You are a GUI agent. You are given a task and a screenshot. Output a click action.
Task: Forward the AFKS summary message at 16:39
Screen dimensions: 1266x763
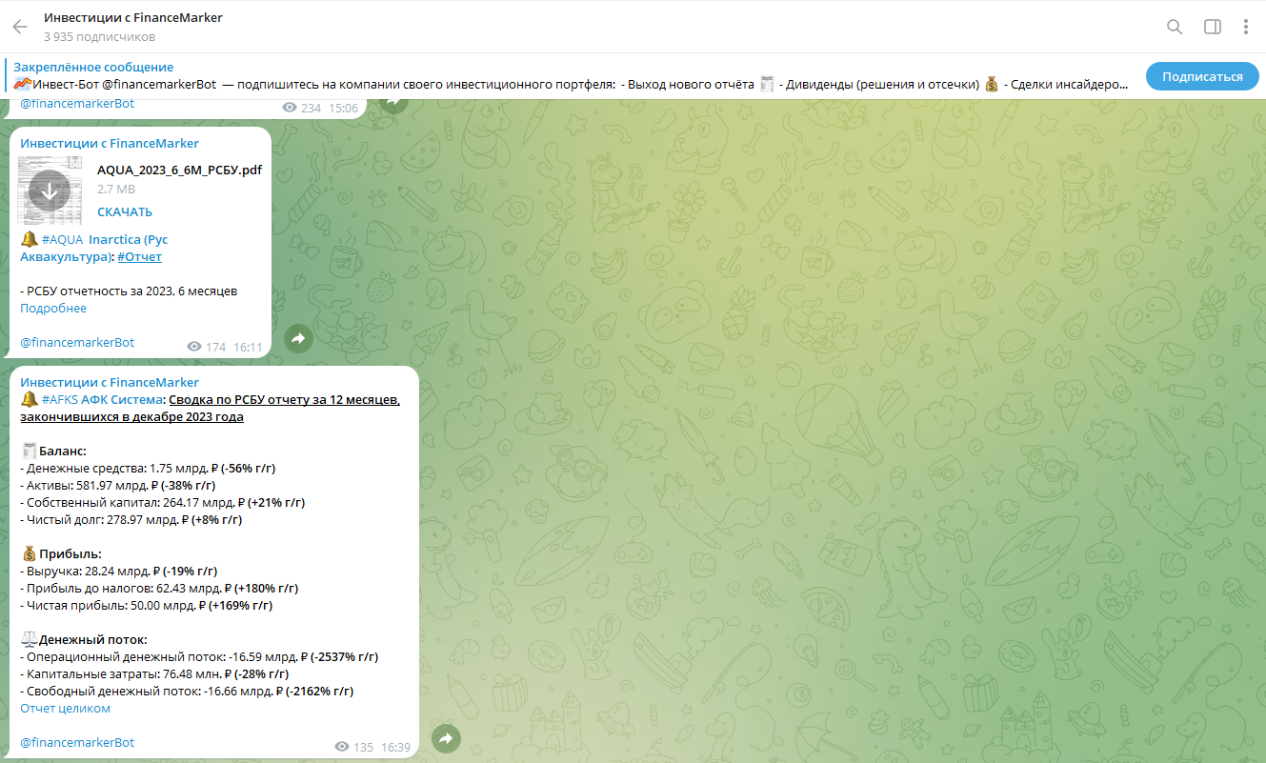[447, 738]
